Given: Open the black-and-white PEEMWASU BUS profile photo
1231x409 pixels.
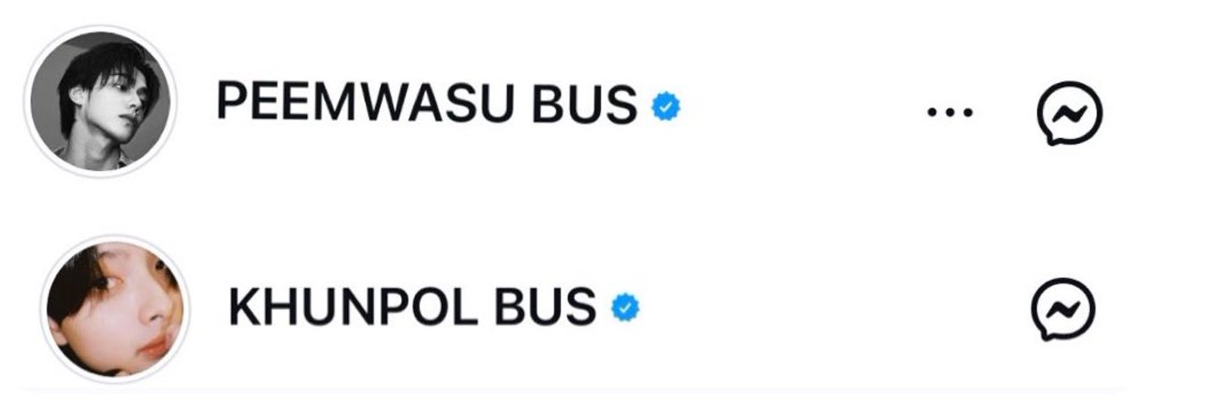Looking at the screenshot, I should pos(100,101).
